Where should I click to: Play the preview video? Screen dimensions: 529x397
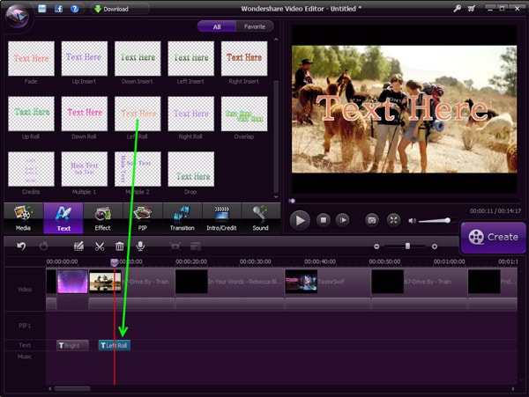coord(300,221)
